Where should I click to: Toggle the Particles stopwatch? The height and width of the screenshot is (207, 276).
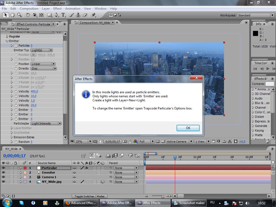click(16, 46)
